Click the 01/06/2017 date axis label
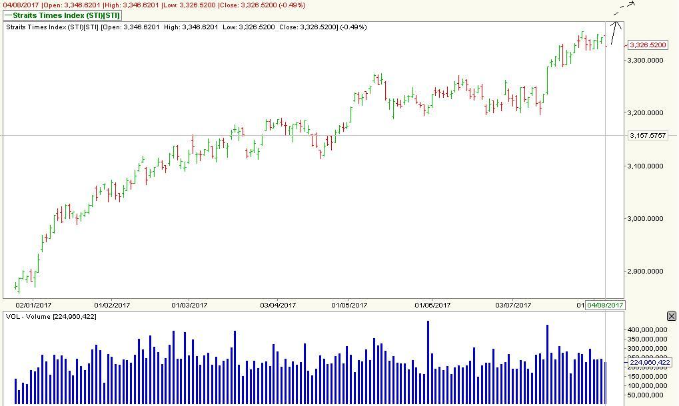The height and width of the screenshot is (406, 679). [x=432, y=305]
